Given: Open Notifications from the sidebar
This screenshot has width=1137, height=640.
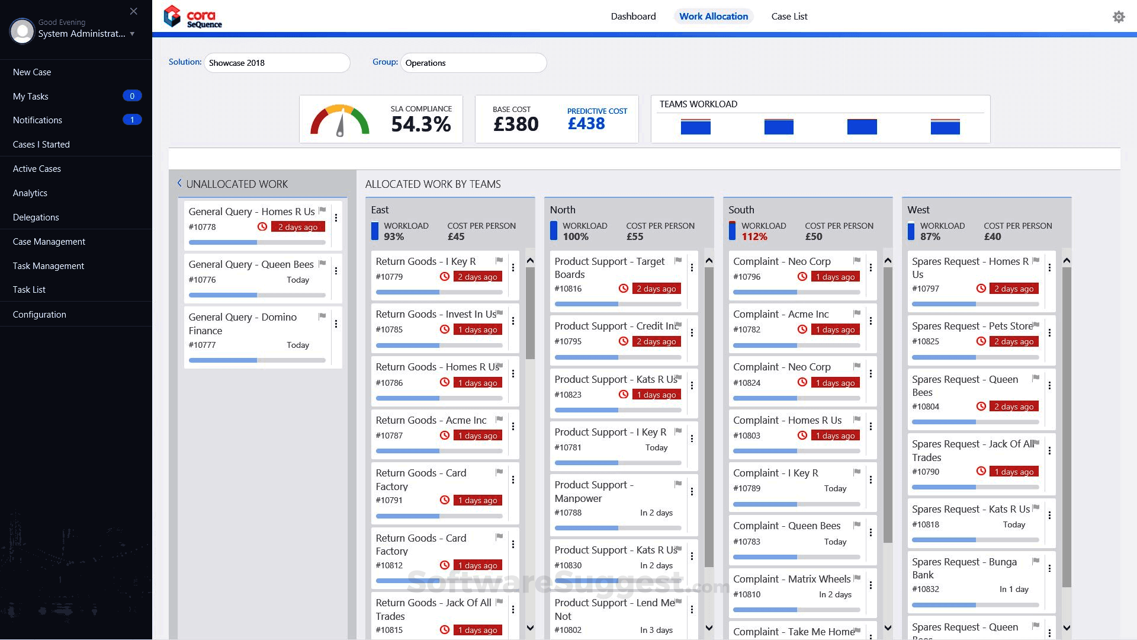Looking at the screenshot, I should [x=37, y=120].
